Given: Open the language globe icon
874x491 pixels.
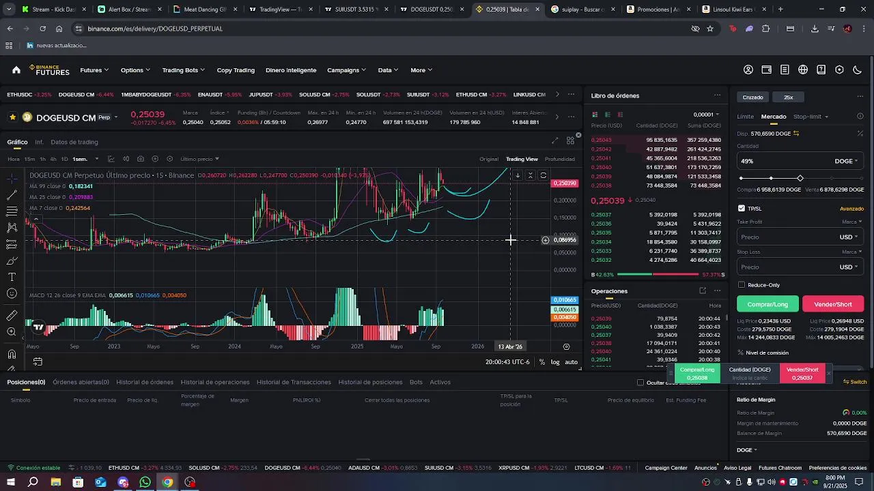Looking at the screenshot, I should [803, 70].
